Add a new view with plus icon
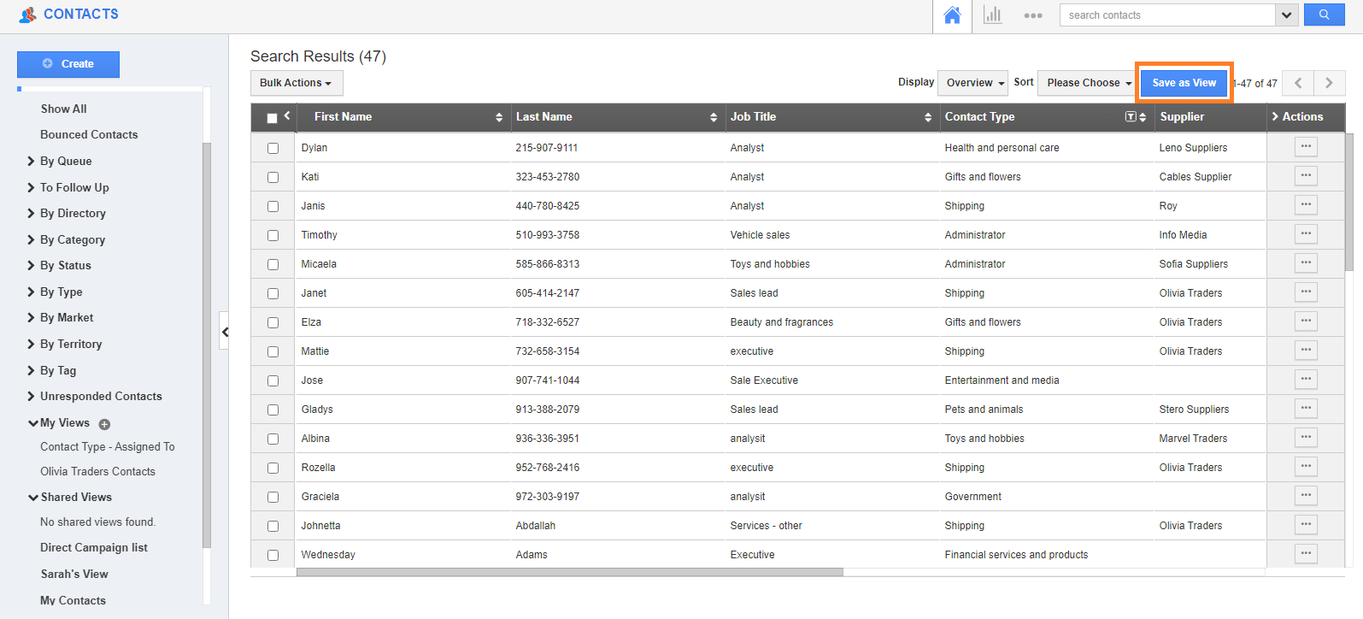 (104, 424)
